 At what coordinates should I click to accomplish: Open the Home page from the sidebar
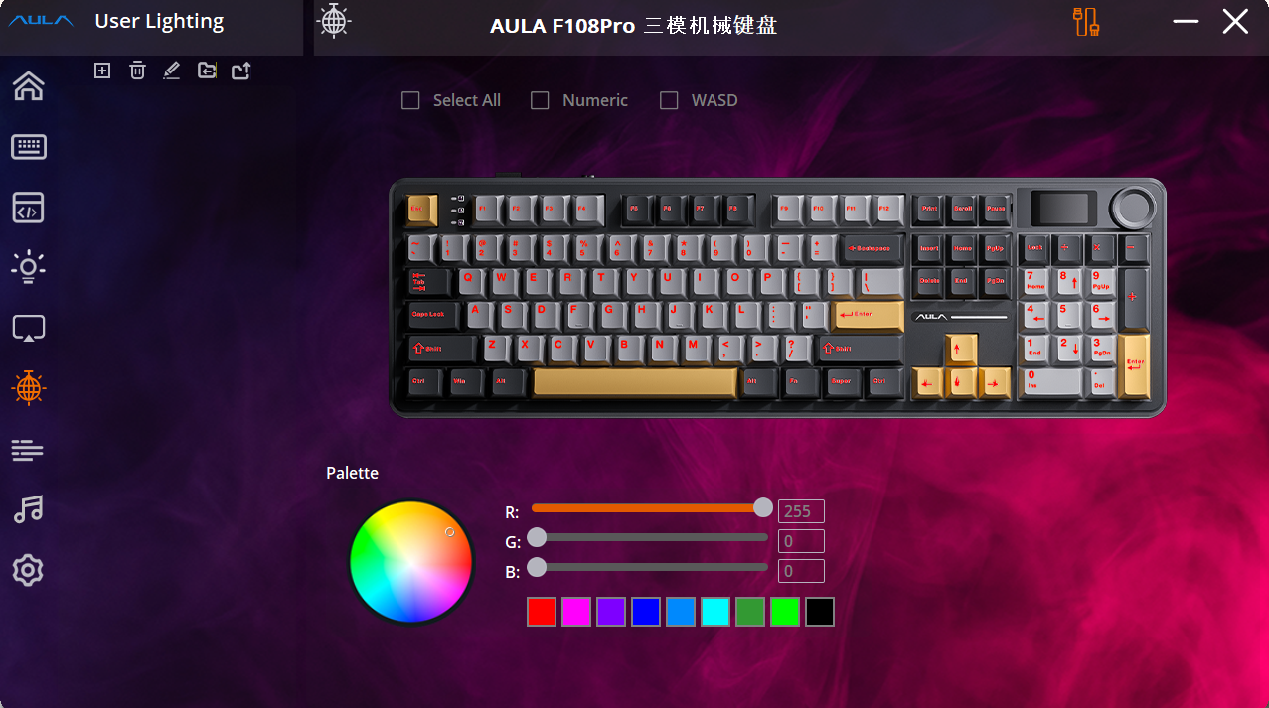(28, 86)
